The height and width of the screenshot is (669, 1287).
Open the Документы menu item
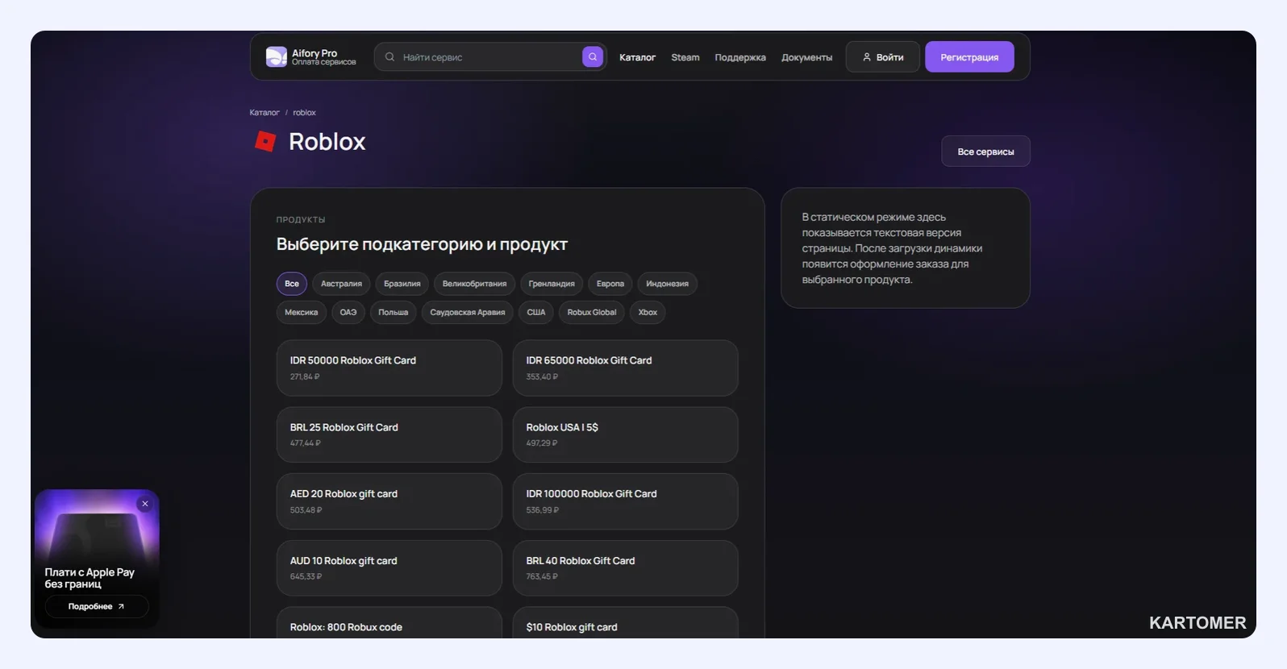[x=806, y=57]
